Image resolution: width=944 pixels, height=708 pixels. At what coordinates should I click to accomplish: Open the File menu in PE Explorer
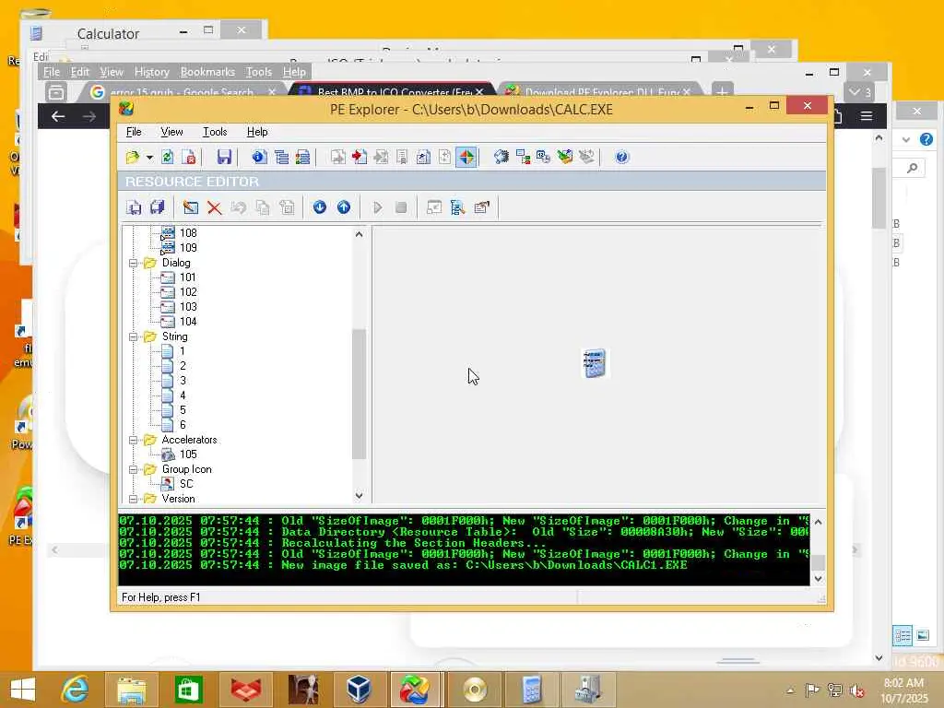point(134,132)
